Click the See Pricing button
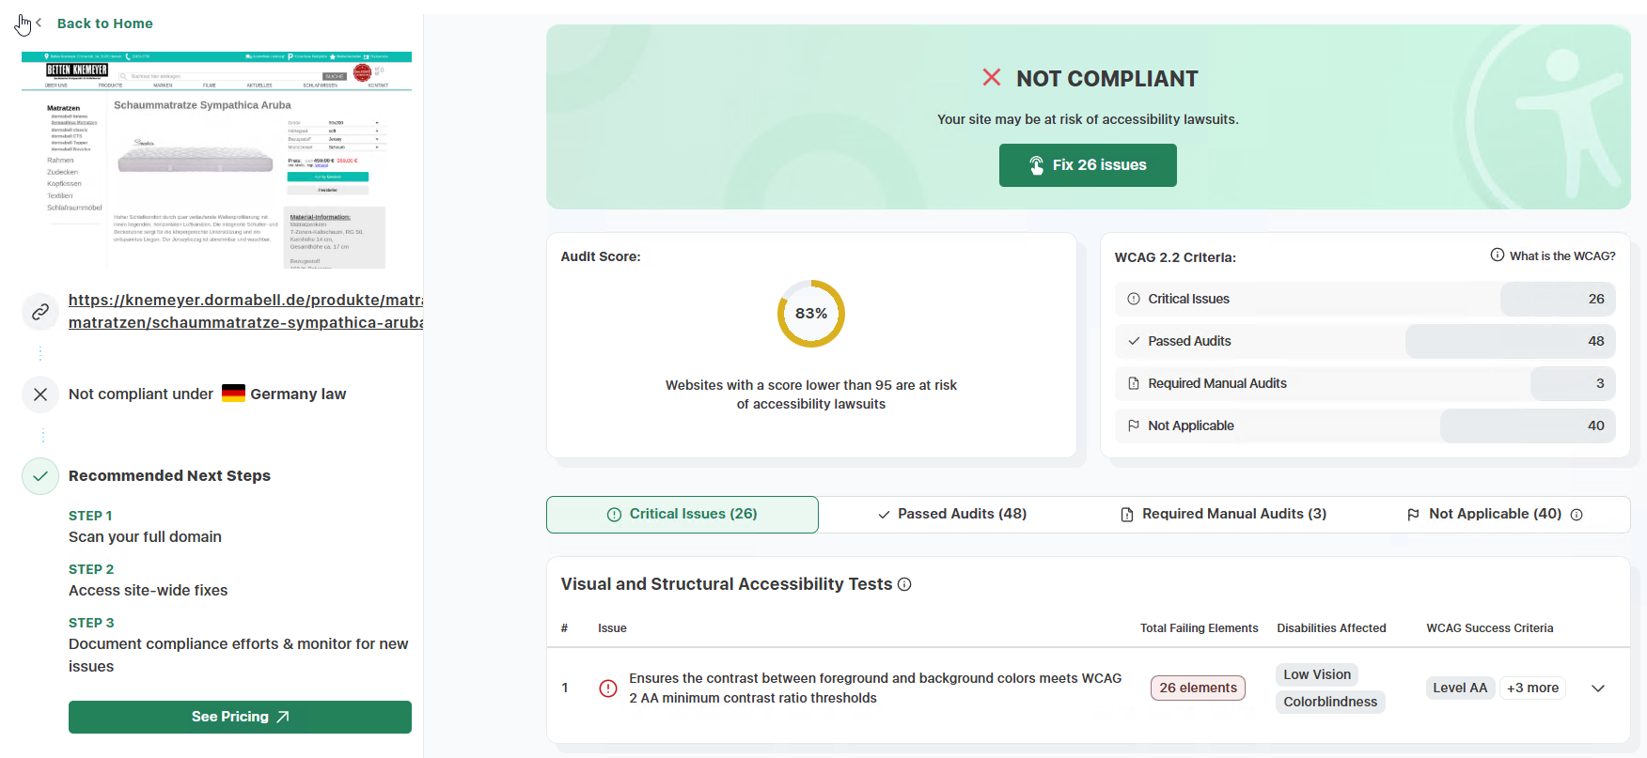Image resolution: width=1647 pixels, height=758 pixels. coord(240,717)
